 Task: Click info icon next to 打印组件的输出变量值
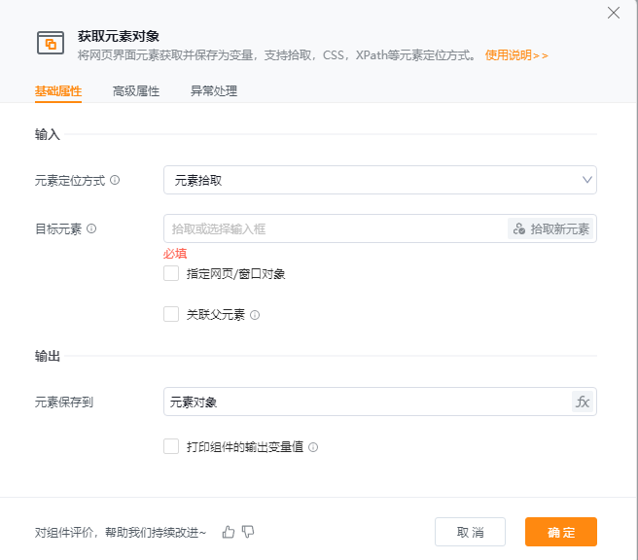pos(313,447)
